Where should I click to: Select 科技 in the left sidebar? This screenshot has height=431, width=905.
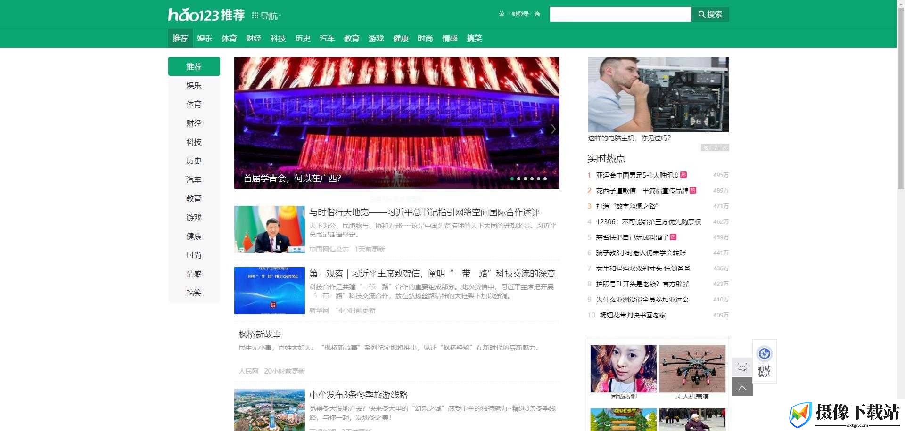(x=194, y=142)
